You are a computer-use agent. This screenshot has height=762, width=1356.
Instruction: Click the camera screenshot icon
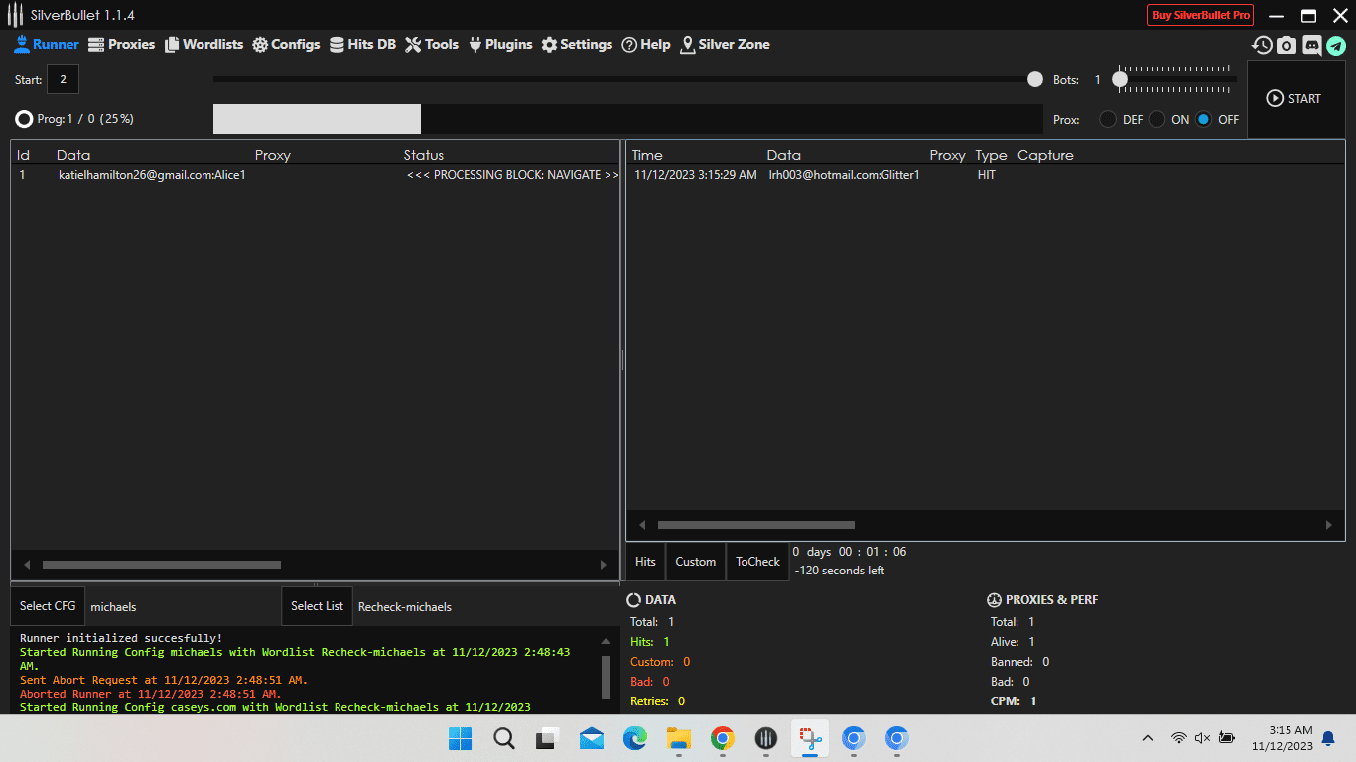1287,45
